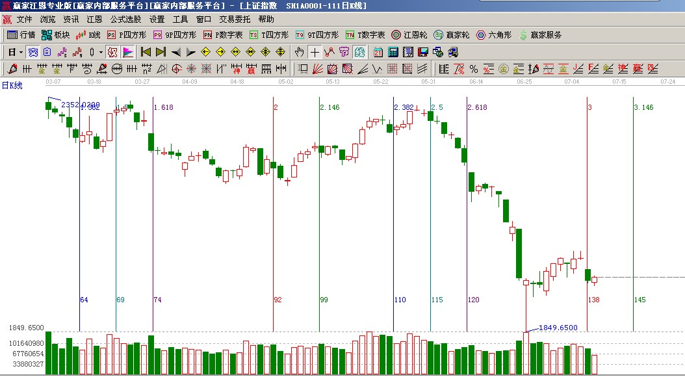Toggle the pressed pink flag chart button

click(x=128, y=52)
